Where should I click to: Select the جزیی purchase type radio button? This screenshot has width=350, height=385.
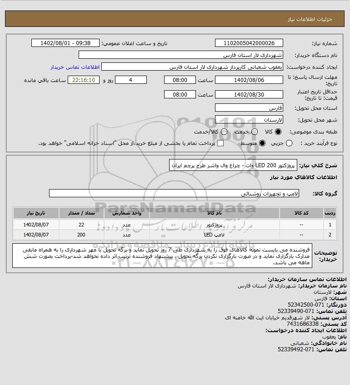click(x=289, y=143)
